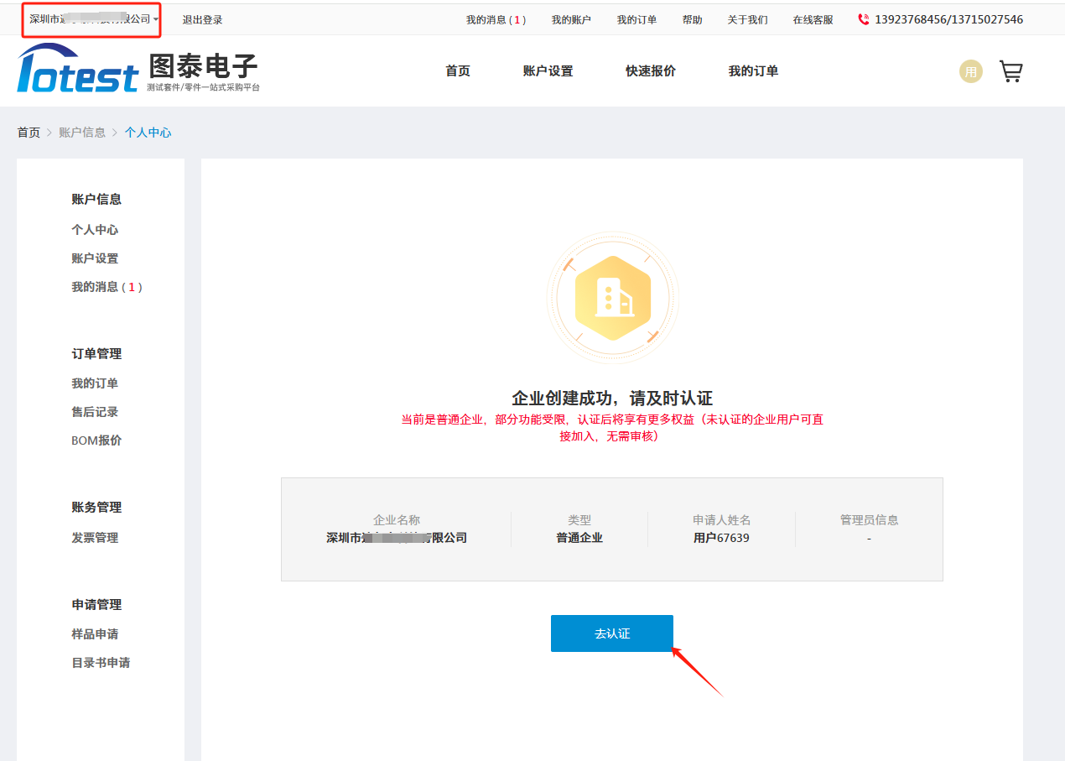The image size is (1065, 761).
Task: Click the user avatar icon
Action: (970, 71)
